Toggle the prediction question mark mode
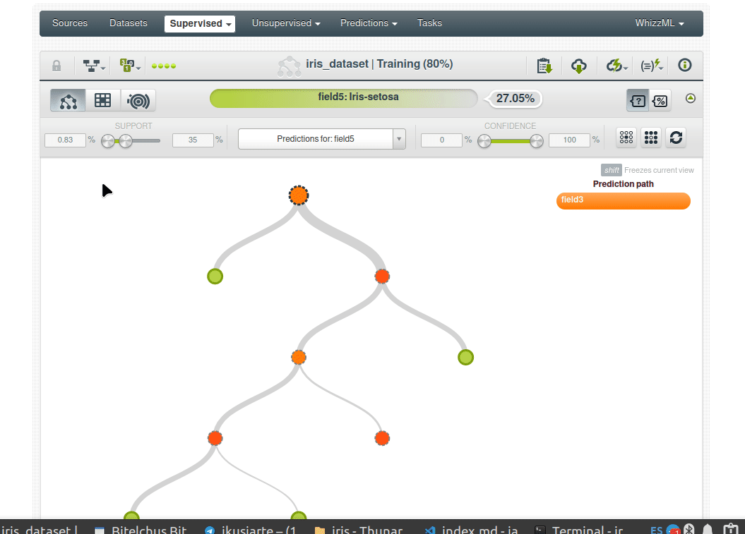745x534 pixels. 638,100
